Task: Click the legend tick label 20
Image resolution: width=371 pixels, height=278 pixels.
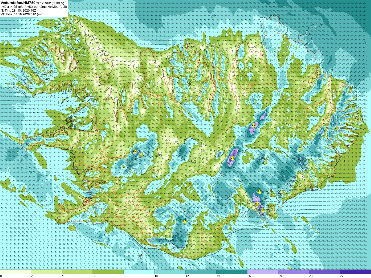Action: [x=311, y=276]
